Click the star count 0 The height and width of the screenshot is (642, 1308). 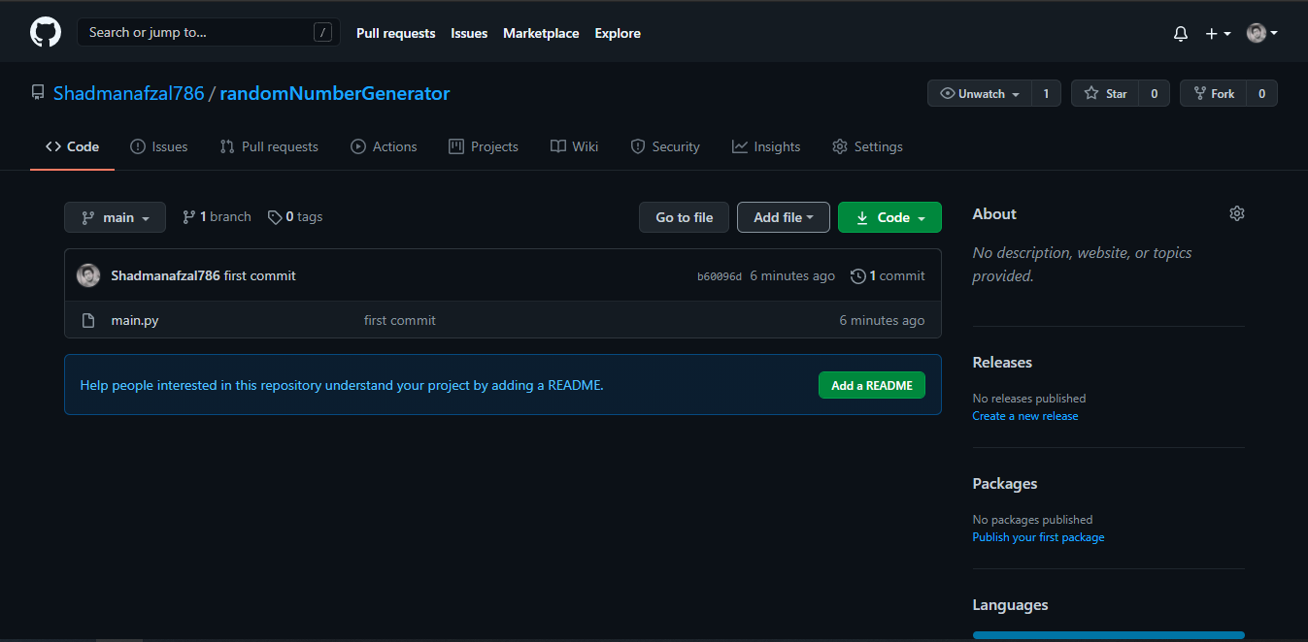pyautogui.click(x=1155, y=93)
